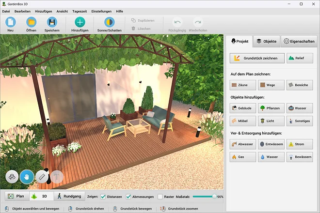
Task: Switch to Plan view
Action: click(x=17, y=196)
